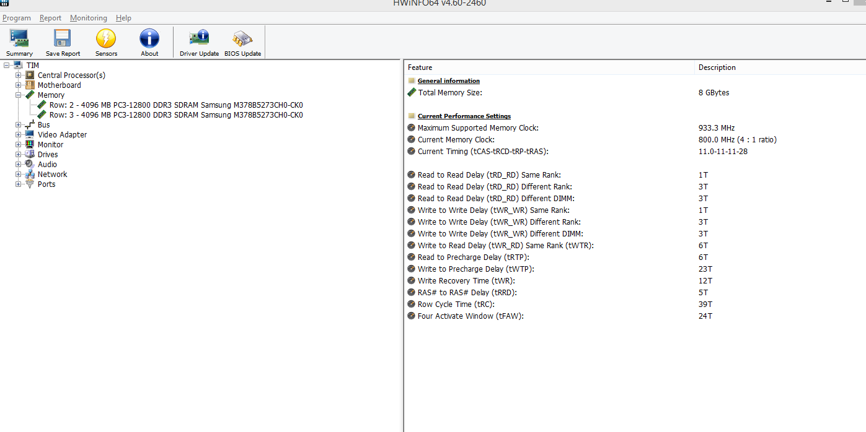
Task: Open the Sensors lightning icon
Action: (x=106, y=38)
